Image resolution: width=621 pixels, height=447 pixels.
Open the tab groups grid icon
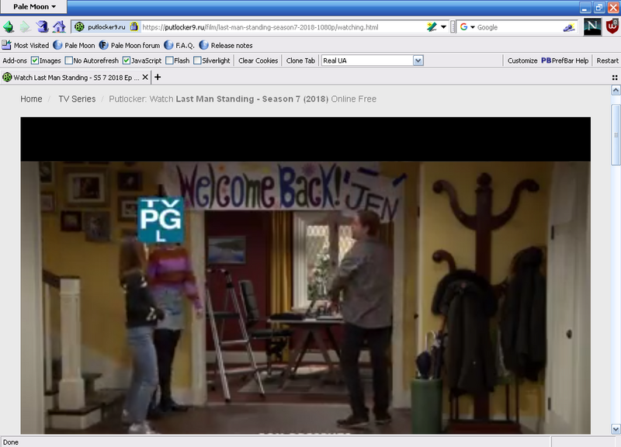click(x=615, y=78)
